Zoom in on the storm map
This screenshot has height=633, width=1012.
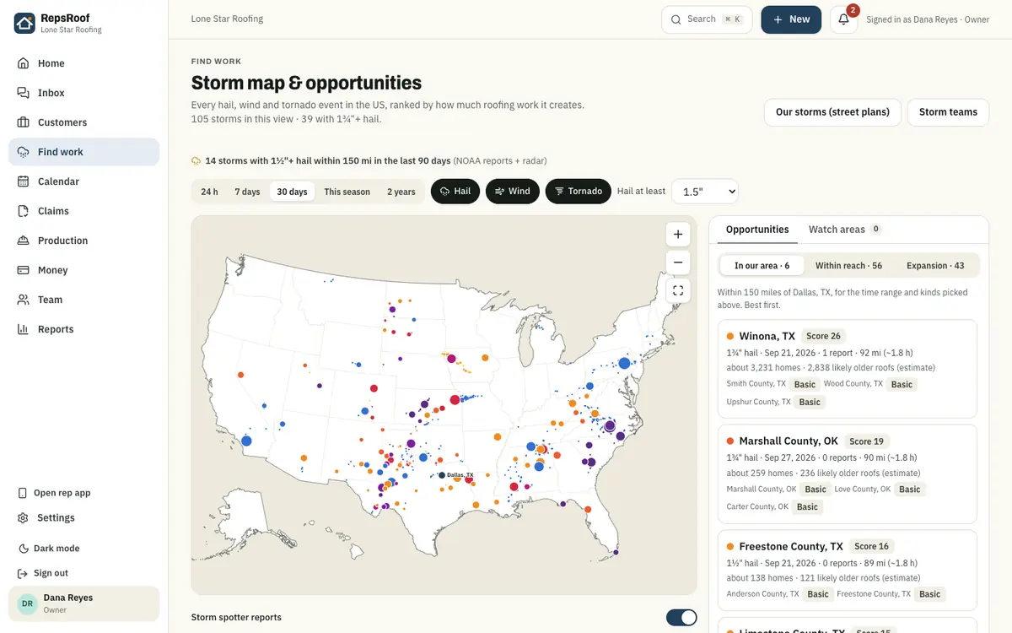click(678, 234)
